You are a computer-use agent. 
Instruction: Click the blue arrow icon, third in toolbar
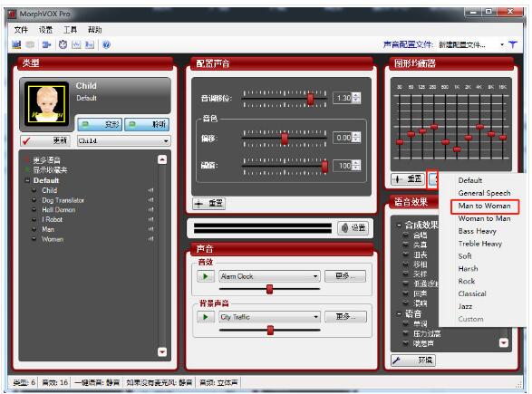(x=46, y=44)
